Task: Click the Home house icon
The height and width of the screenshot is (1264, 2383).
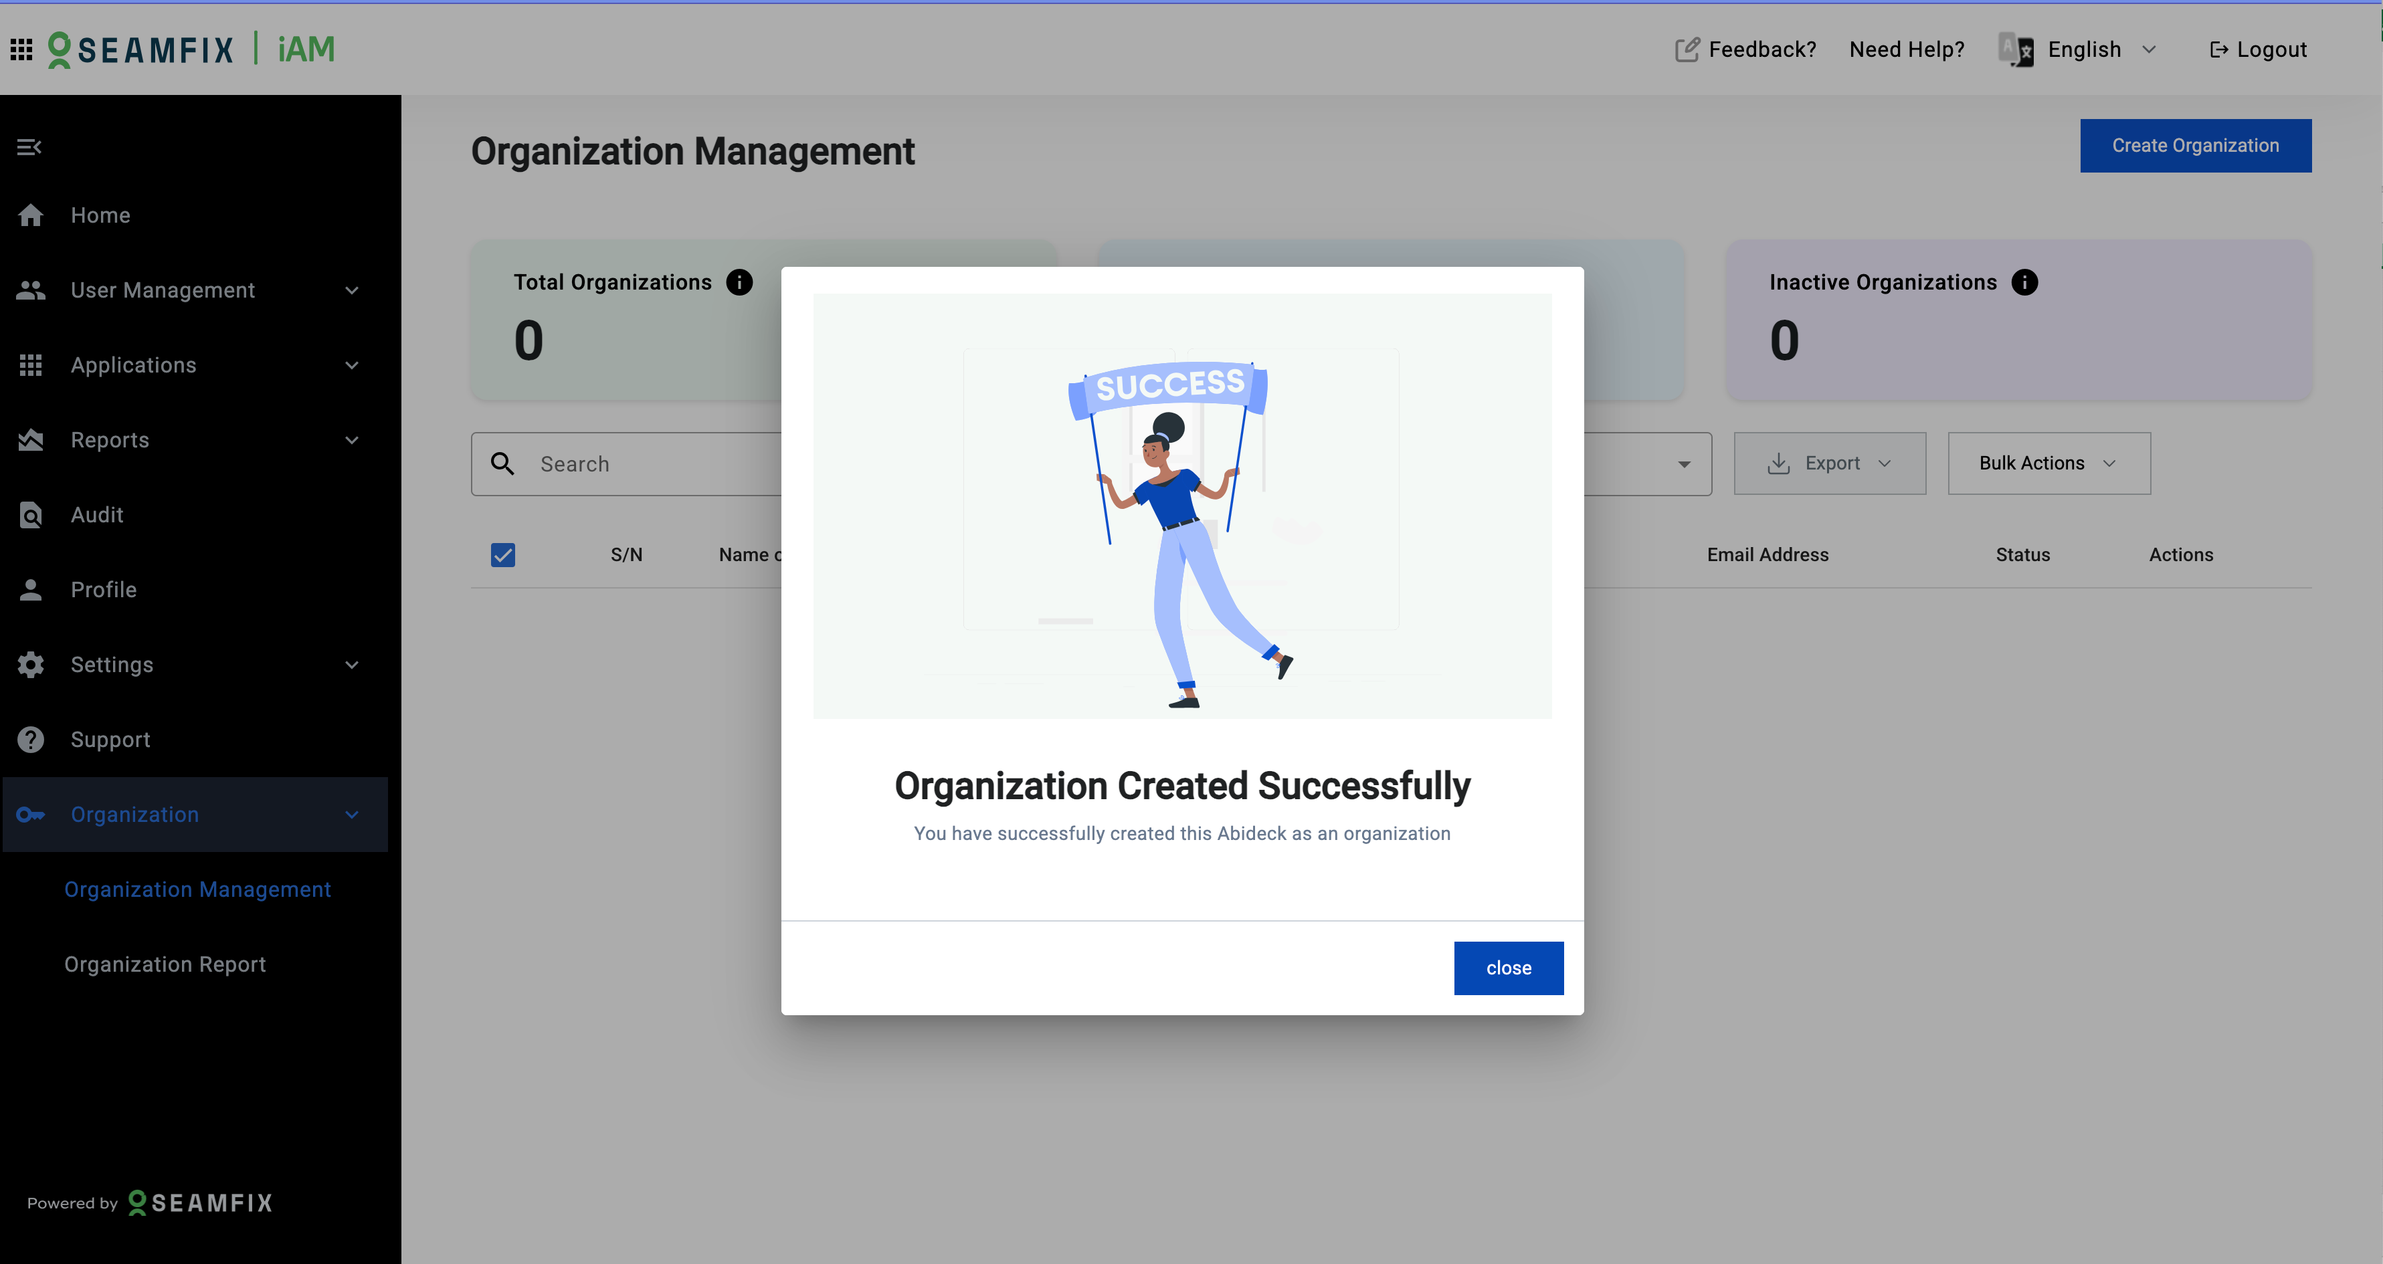Action: [31, 215]
